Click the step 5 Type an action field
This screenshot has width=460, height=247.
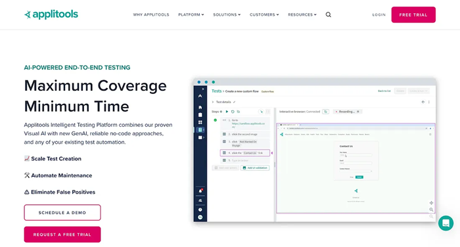pos(245,160)
